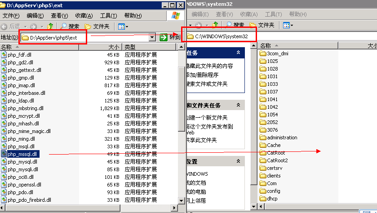Select the certsrv folder
Image resolution: width=377 pixels, height=213 pixels.
click(275, 168)
